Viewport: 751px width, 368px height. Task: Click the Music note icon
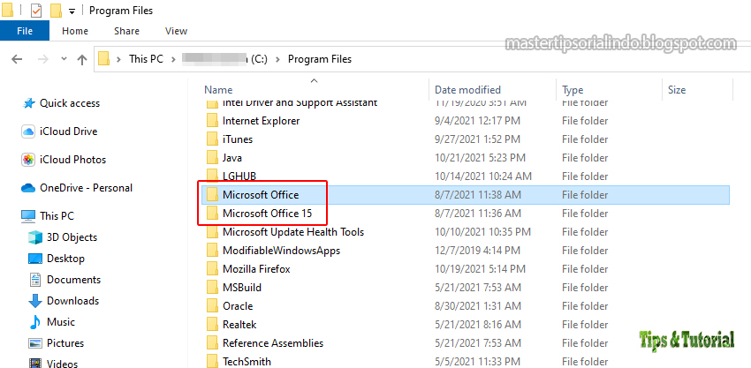click(x=35, y=322)
